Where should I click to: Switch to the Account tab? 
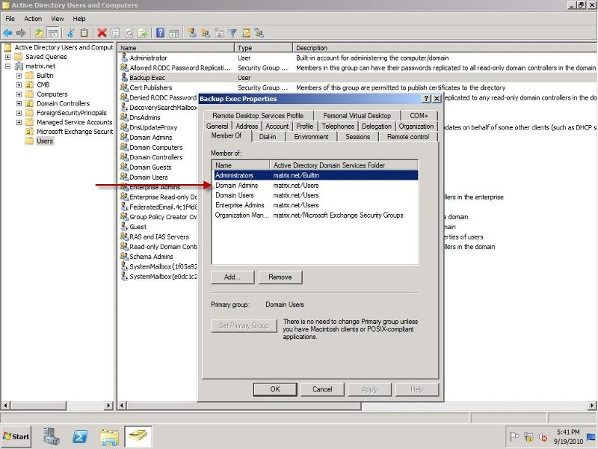pyautogui.click(x=277, y=126)
